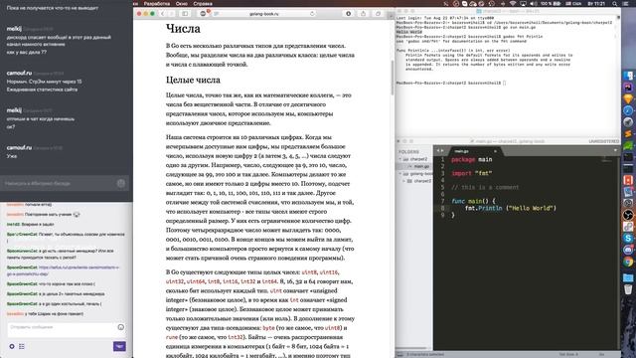Collapse the first charpet2 folder in sidebar
The height and width of the screenshot is (358, 636).
tap(400, 159)
